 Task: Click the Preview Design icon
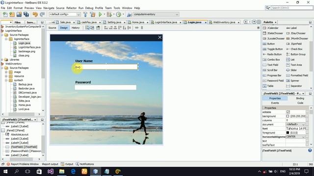tap(98, 28)
